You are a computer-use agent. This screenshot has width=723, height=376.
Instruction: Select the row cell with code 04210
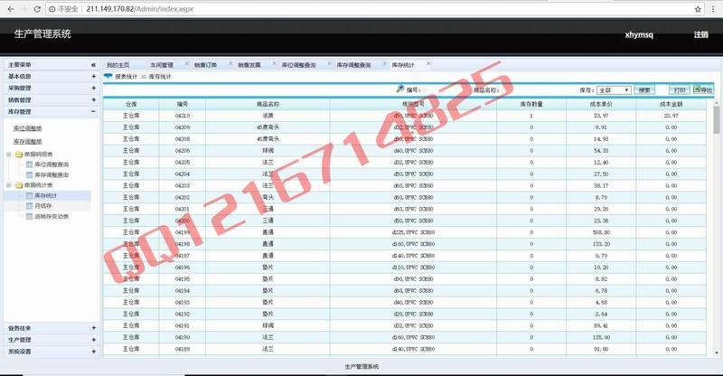[x=183, y=116]
